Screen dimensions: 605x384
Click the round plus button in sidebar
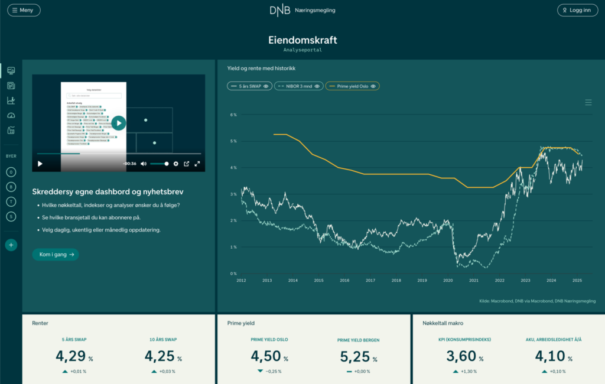coord(11,245)
